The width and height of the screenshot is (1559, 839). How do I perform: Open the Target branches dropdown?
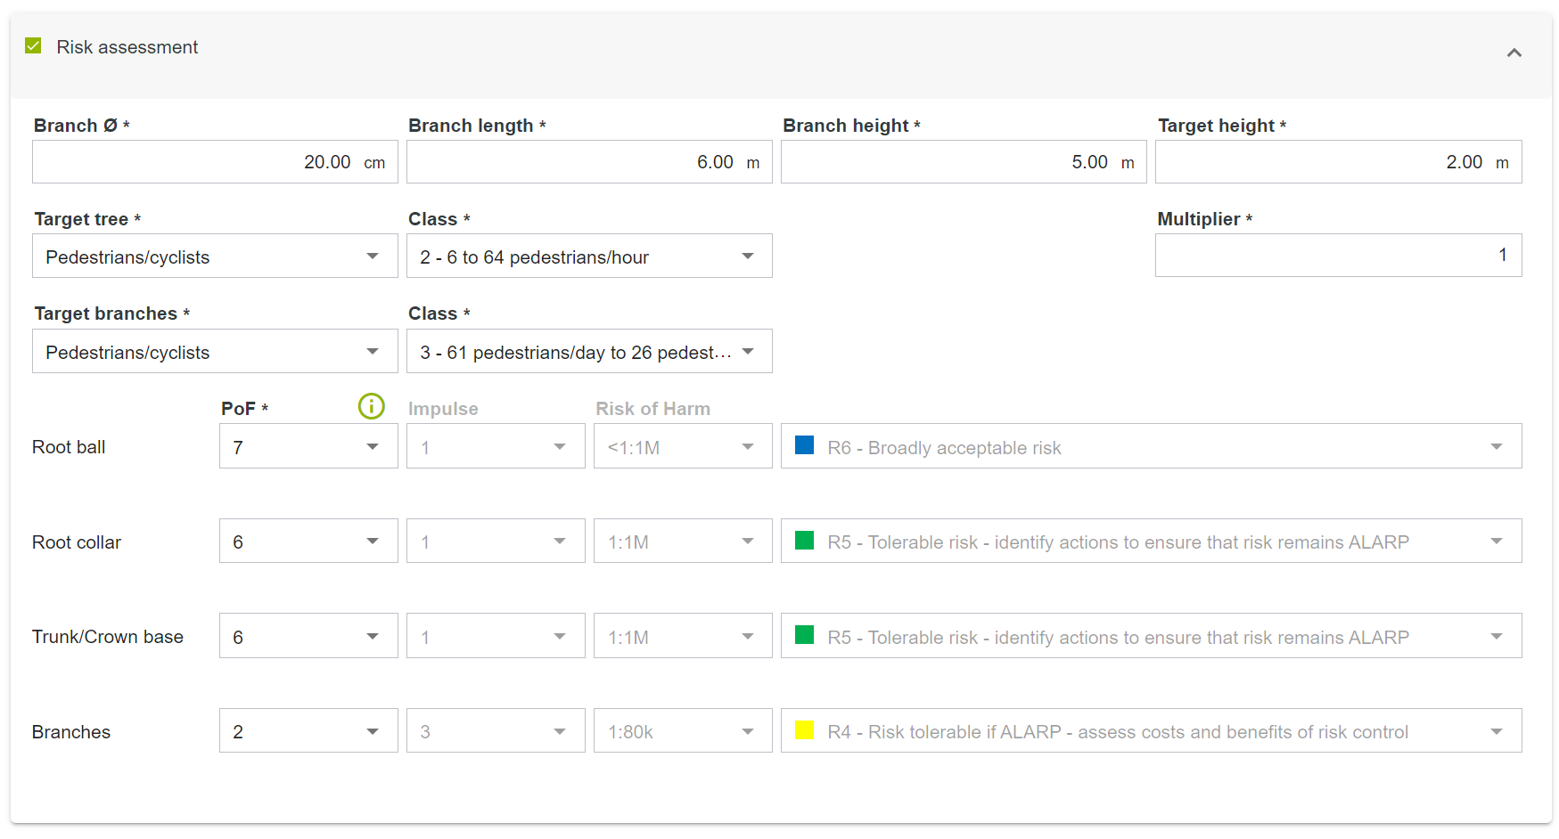coord(215,352)
